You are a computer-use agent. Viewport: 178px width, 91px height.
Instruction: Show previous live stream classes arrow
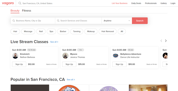pos(161,41)
